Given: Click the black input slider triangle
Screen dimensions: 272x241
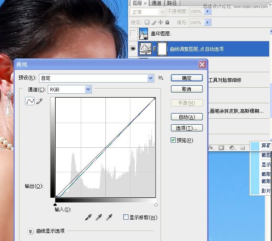Looking at the screenshot, I should coord(55,204).
